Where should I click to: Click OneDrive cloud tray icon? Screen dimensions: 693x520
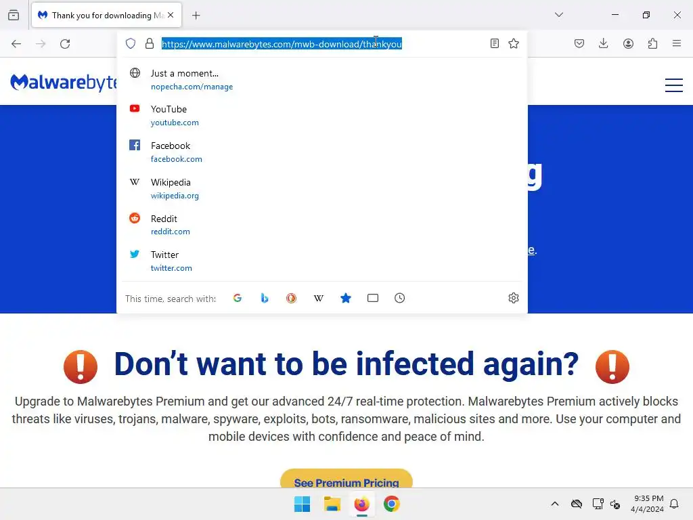coord(577,504)
